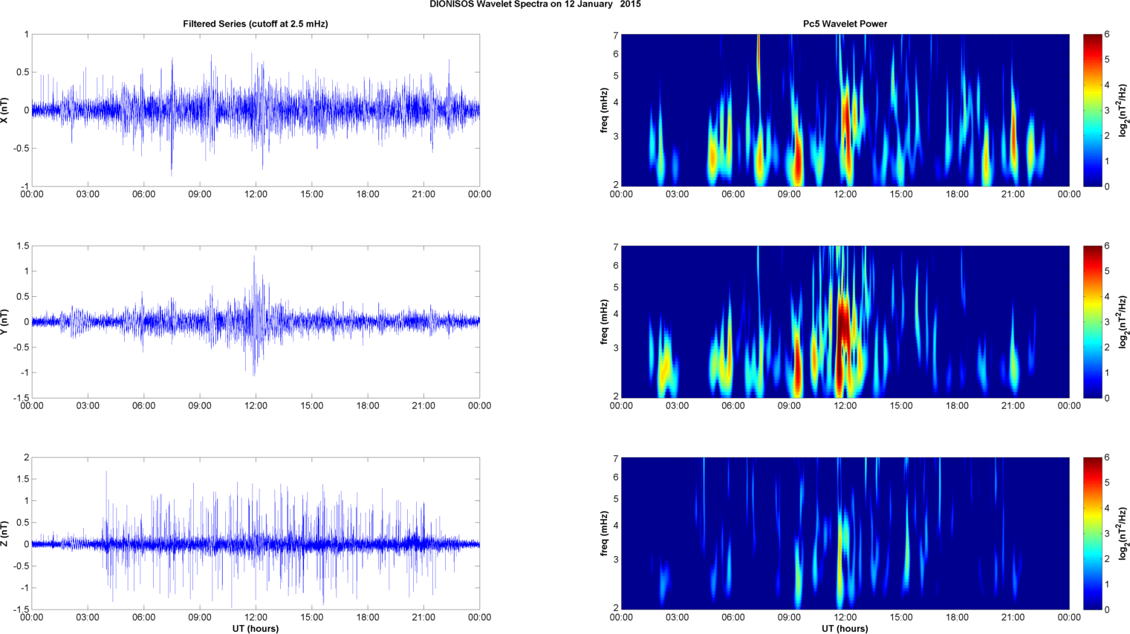This screenshot has width=1130, height=634.
Task: Click the '-1' bottom y-axis tick of X plot
Action: (x=25, y=186)
